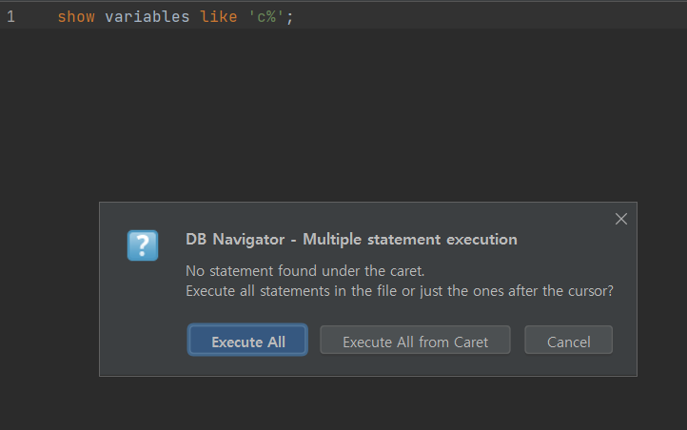The height and width of the screenshot is (430, 687).
Task: Cancel the multiple statement execution dialog
Action: click(x=568, y=341)
